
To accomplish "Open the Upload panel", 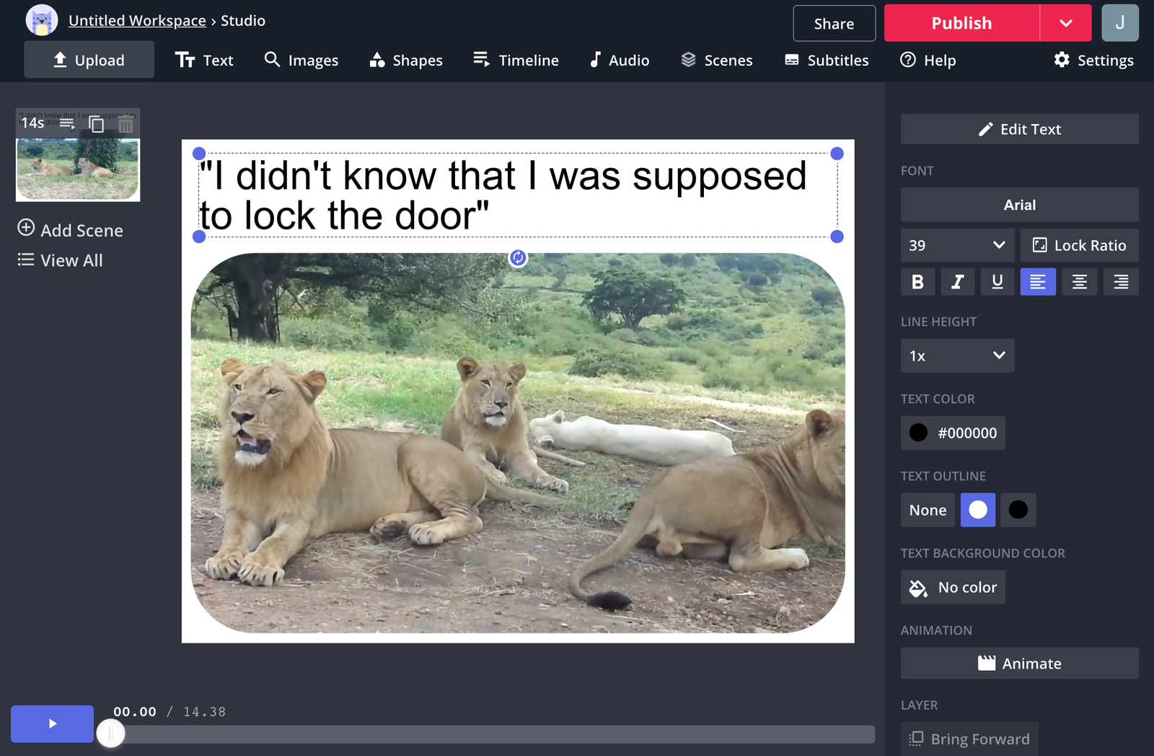I will click(x=89, y=60).
